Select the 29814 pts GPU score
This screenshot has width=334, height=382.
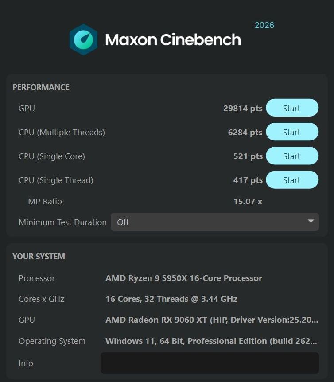click(243, 108)
